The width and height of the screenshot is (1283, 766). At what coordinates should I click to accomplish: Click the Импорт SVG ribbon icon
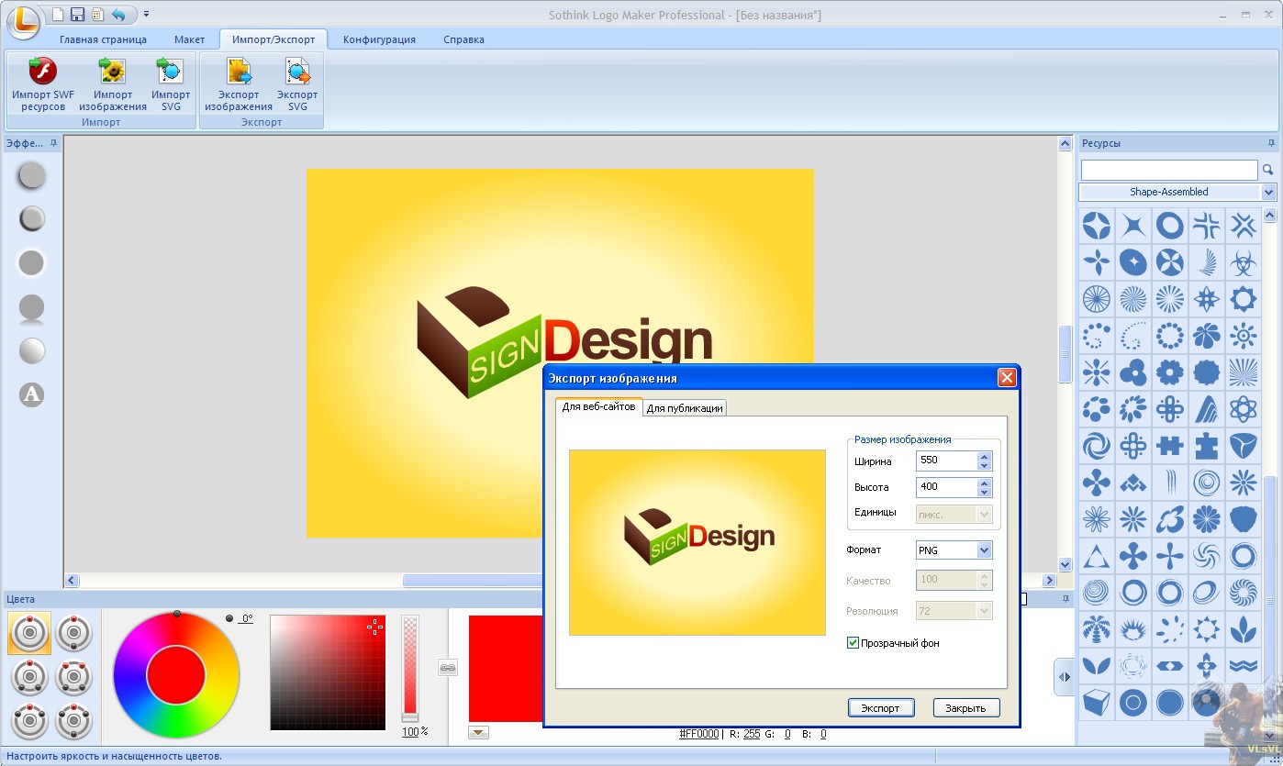click(170, 71)
